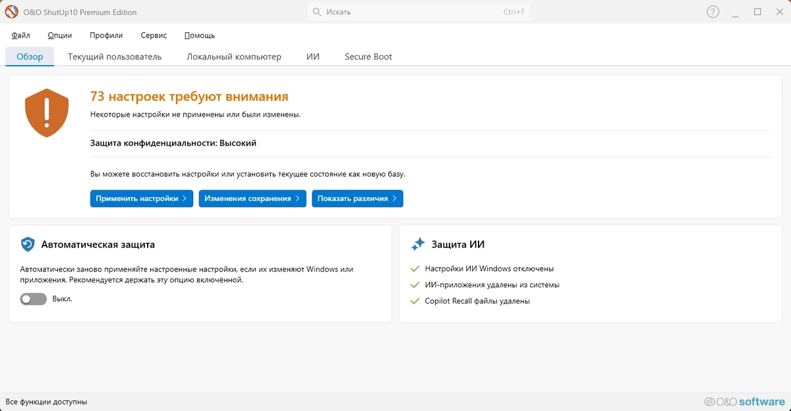Open help via question mark icon
This screenshot has width=791, height=411.
point(713,12)
